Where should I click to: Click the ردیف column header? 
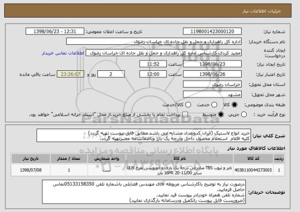coord(279,158)
